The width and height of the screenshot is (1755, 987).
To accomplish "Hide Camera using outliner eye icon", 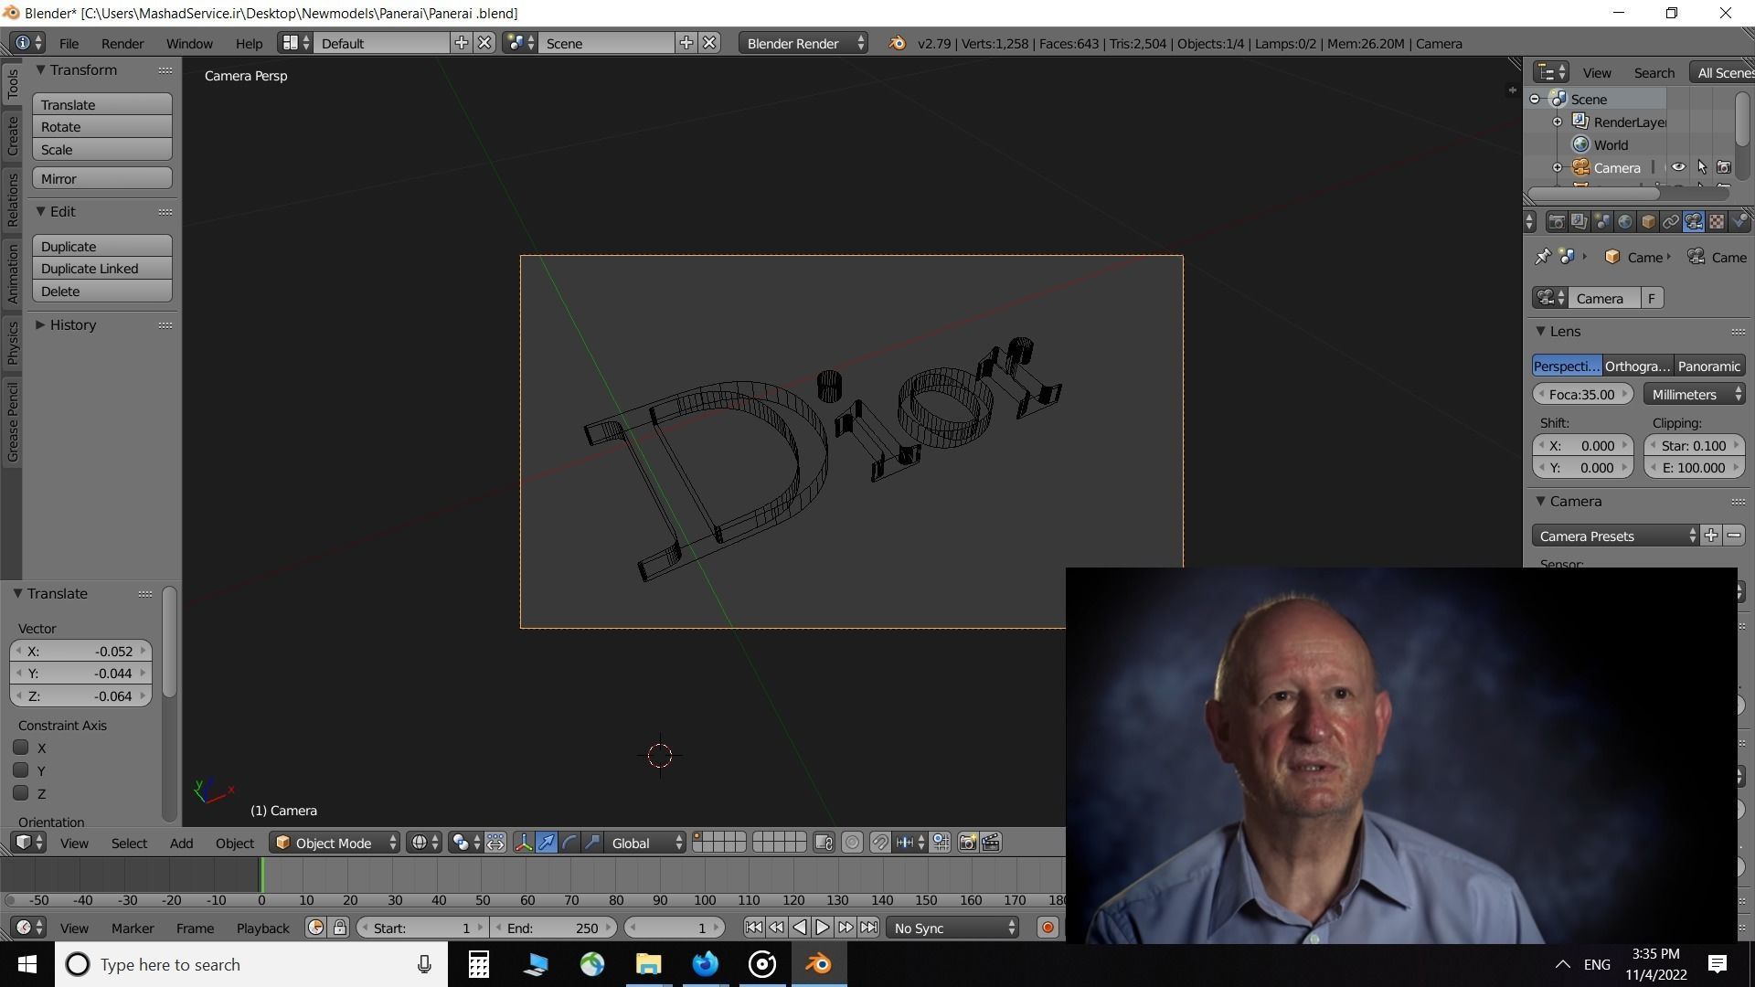I will click(1678, 167).
